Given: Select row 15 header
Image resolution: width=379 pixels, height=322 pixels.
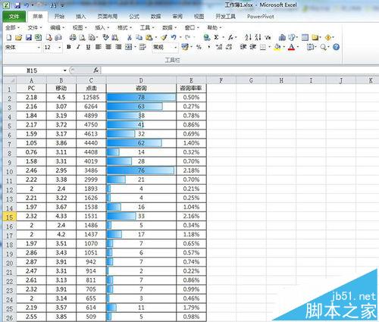Looking at the screenshot, I should [9, 217].
